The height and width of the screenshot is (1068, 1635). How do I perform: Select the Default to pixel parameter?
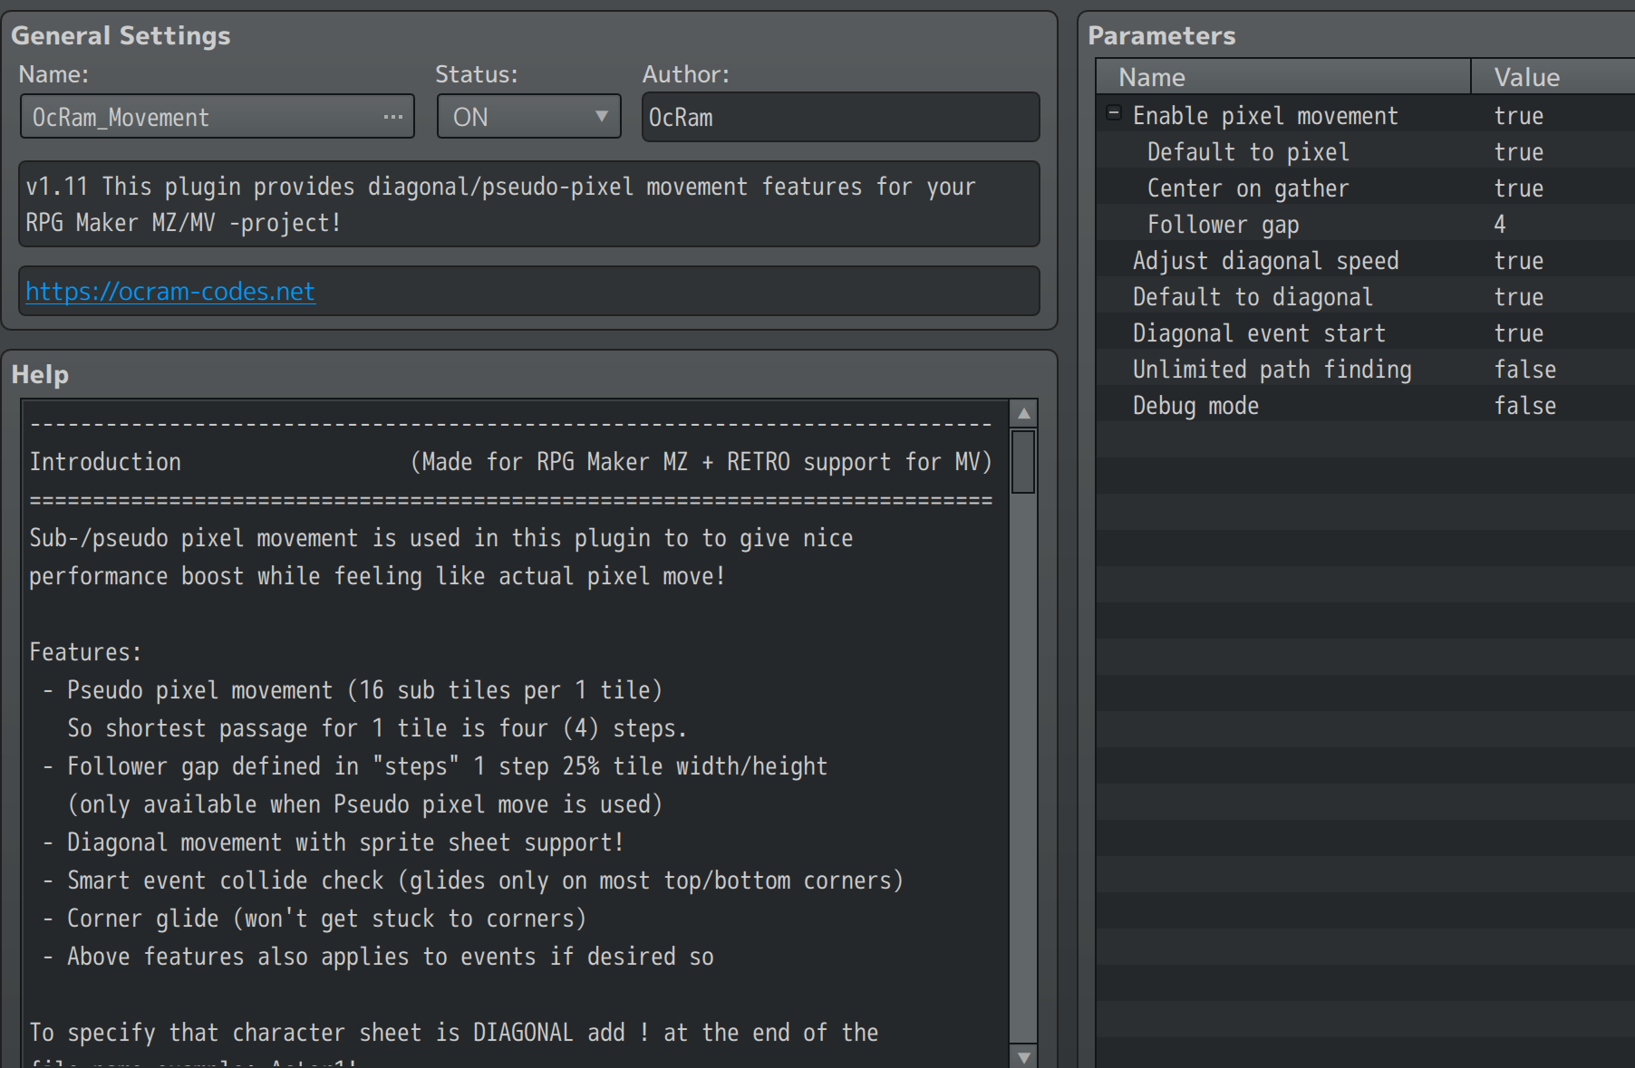pyautogui.click(x=1365, y=151)
